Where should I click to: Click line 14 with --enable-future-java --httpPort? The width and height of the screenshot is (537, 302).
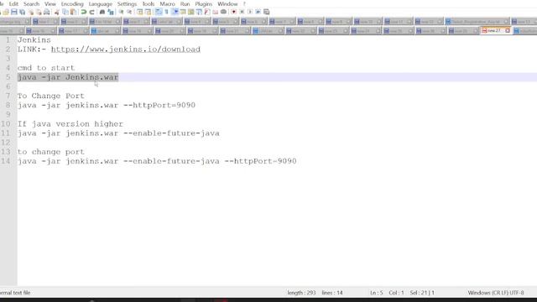coord(157,161)
